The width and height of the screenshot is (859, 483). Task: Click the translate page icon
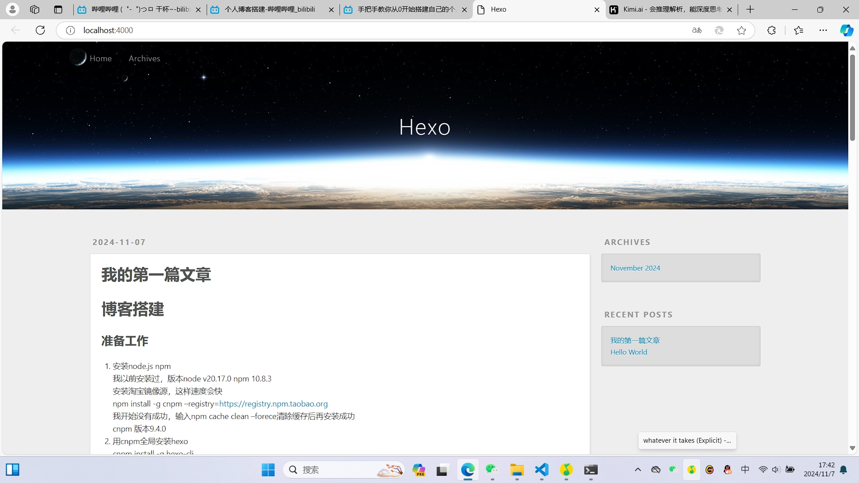tap(697, 30)
